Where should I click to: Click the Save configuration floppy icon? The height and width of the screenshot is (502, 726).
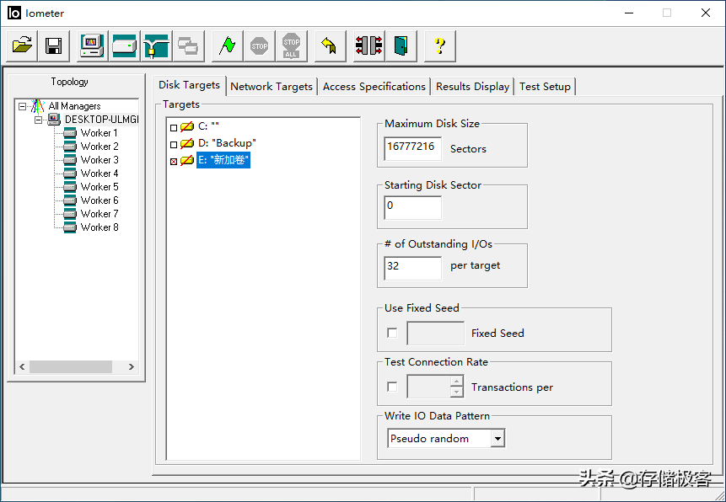point(53,45)
